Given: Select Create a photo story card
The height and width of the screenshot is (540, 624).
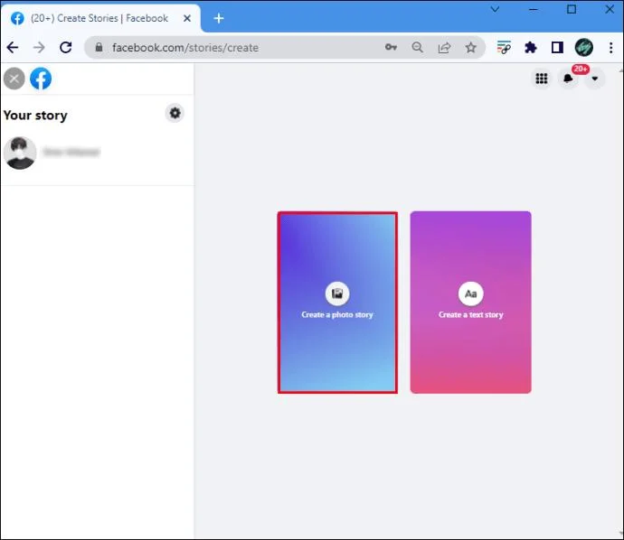Looking at the screenshot, I should tap(337, 303).
